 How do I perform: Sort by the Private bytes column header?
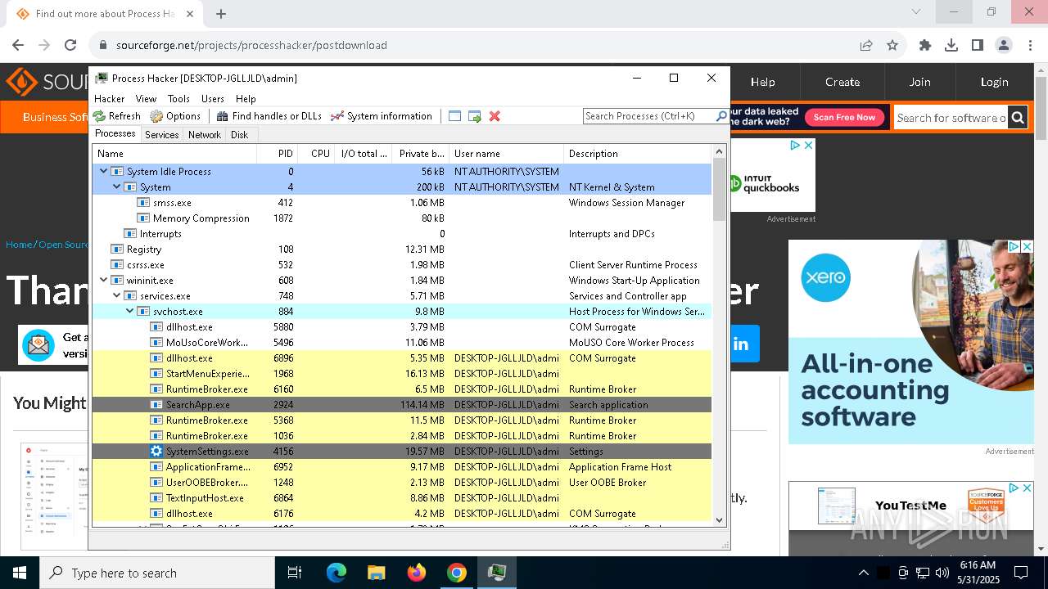pos(420,153)
